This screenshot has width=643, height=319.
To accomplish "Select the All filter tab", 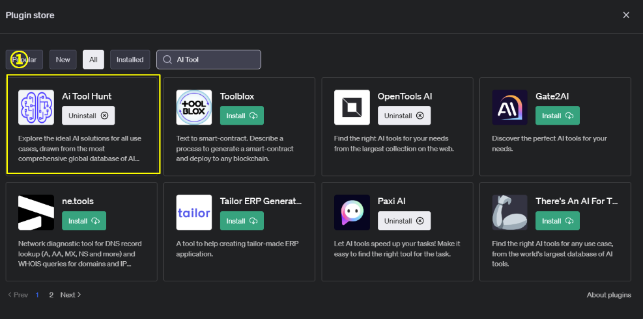I will [94, 60].
